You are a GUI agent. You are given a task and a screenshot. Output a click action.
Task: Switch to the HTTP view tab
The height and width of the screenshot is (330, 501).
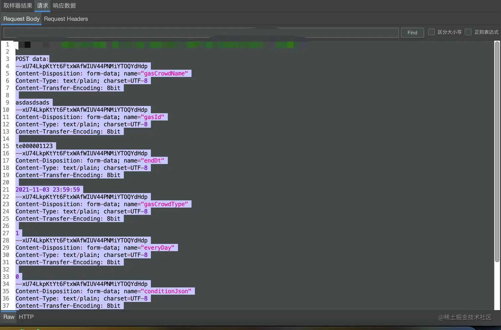click(26, 317)
